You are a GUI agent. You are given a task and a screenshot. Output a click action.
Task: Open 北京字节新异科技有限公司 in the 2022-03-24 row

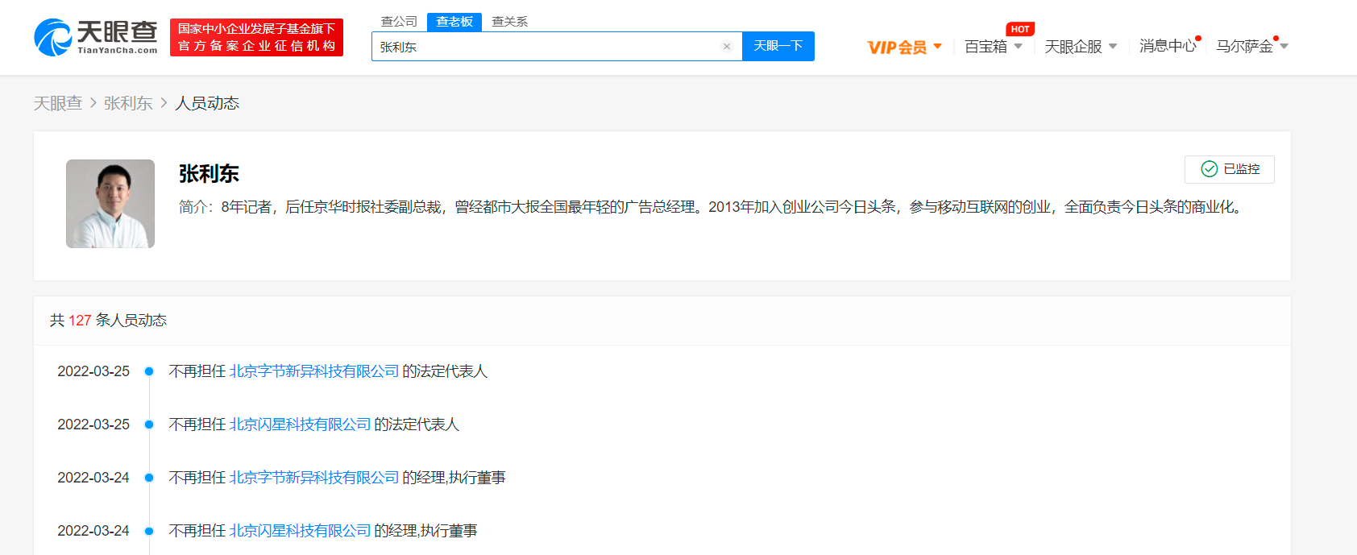(x=314, y=478)
